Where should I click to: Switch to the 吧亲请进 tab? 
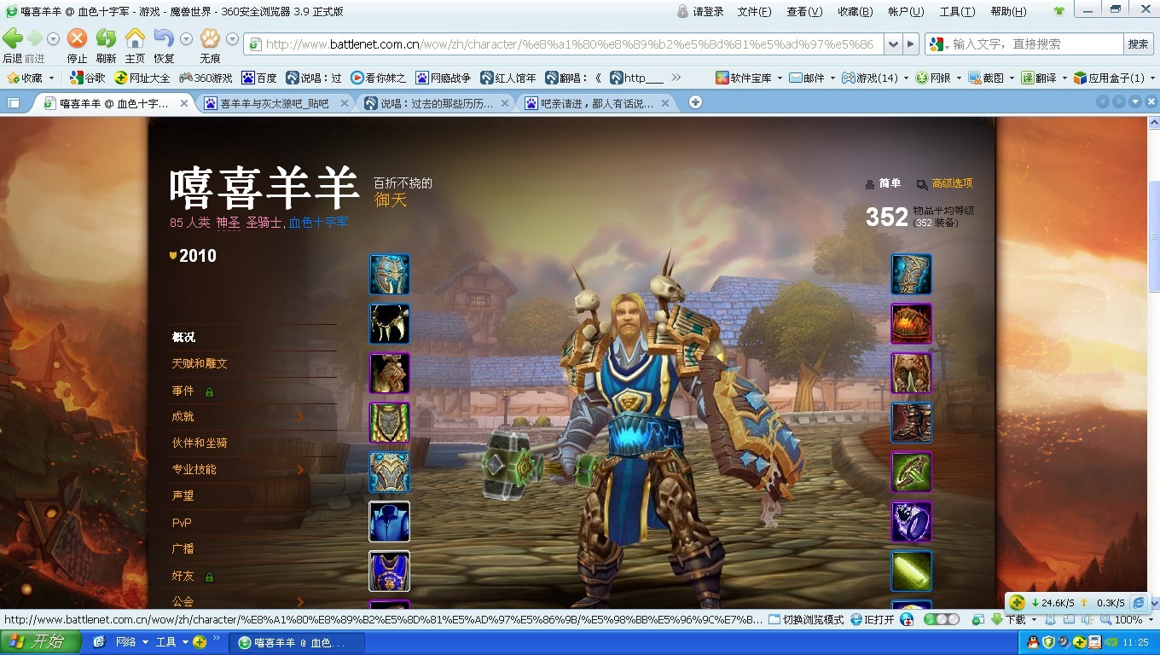(x=597, y=103)
